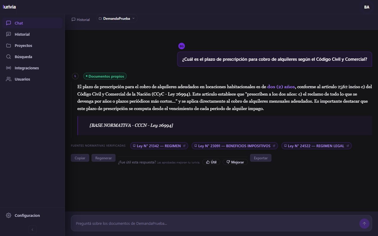
Task: Click the book icon on Ley 24522 chip
Action: (285, 146)
